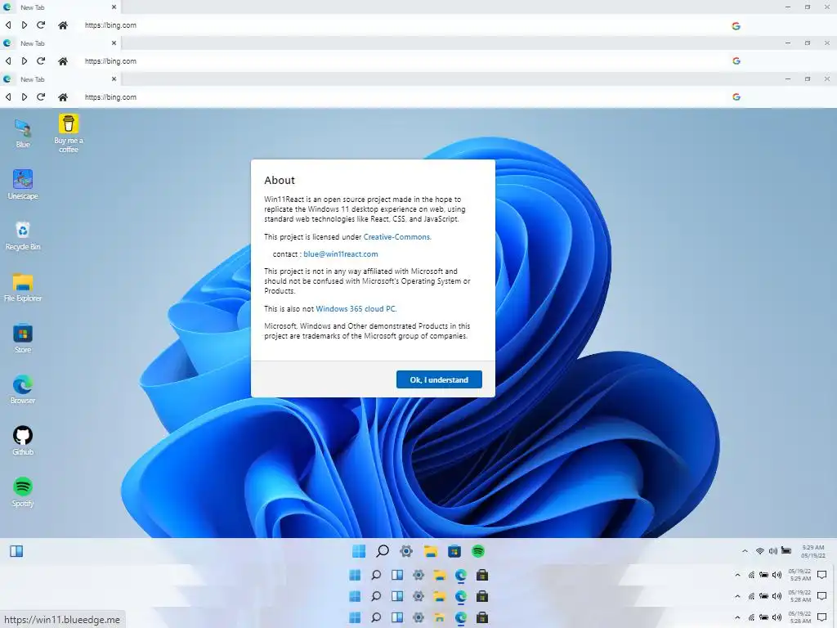Click the blue@win11react.com contact link

341,254
